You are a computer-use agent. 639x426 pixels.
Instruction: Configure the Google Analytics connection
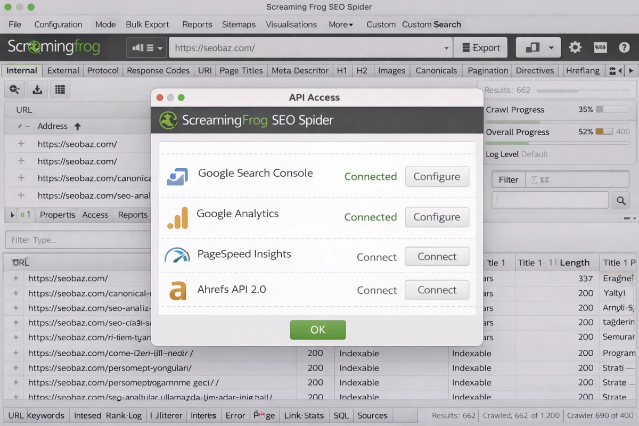[437, 217]
